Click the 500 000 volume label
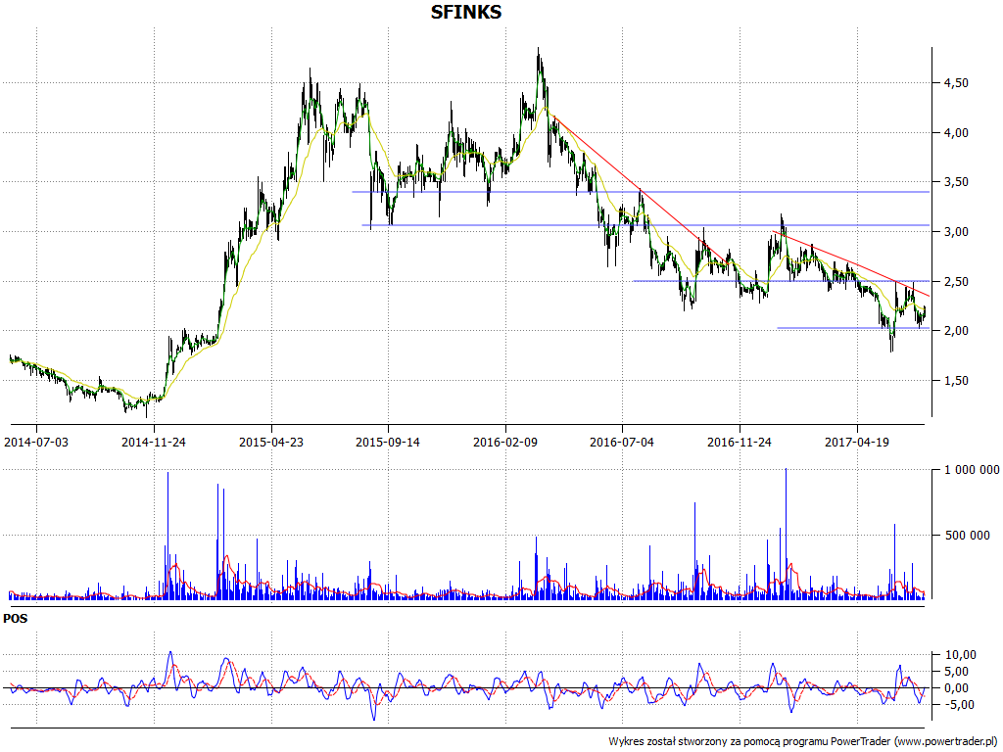Image resolution: width=1003 pixels, height=752 pixels. tap(967, 536)
